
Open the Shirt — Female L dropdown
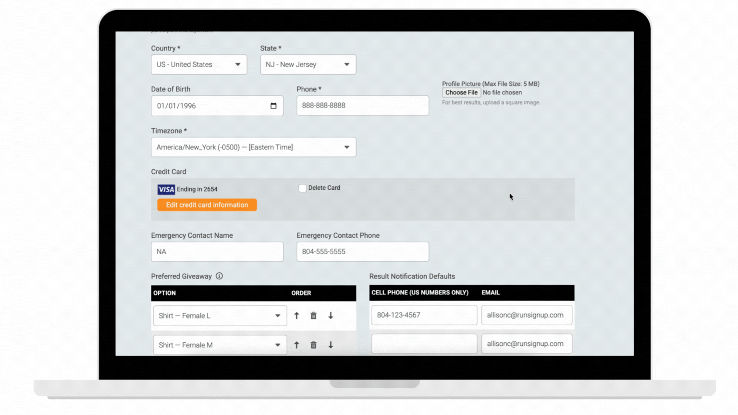(220, 316)
